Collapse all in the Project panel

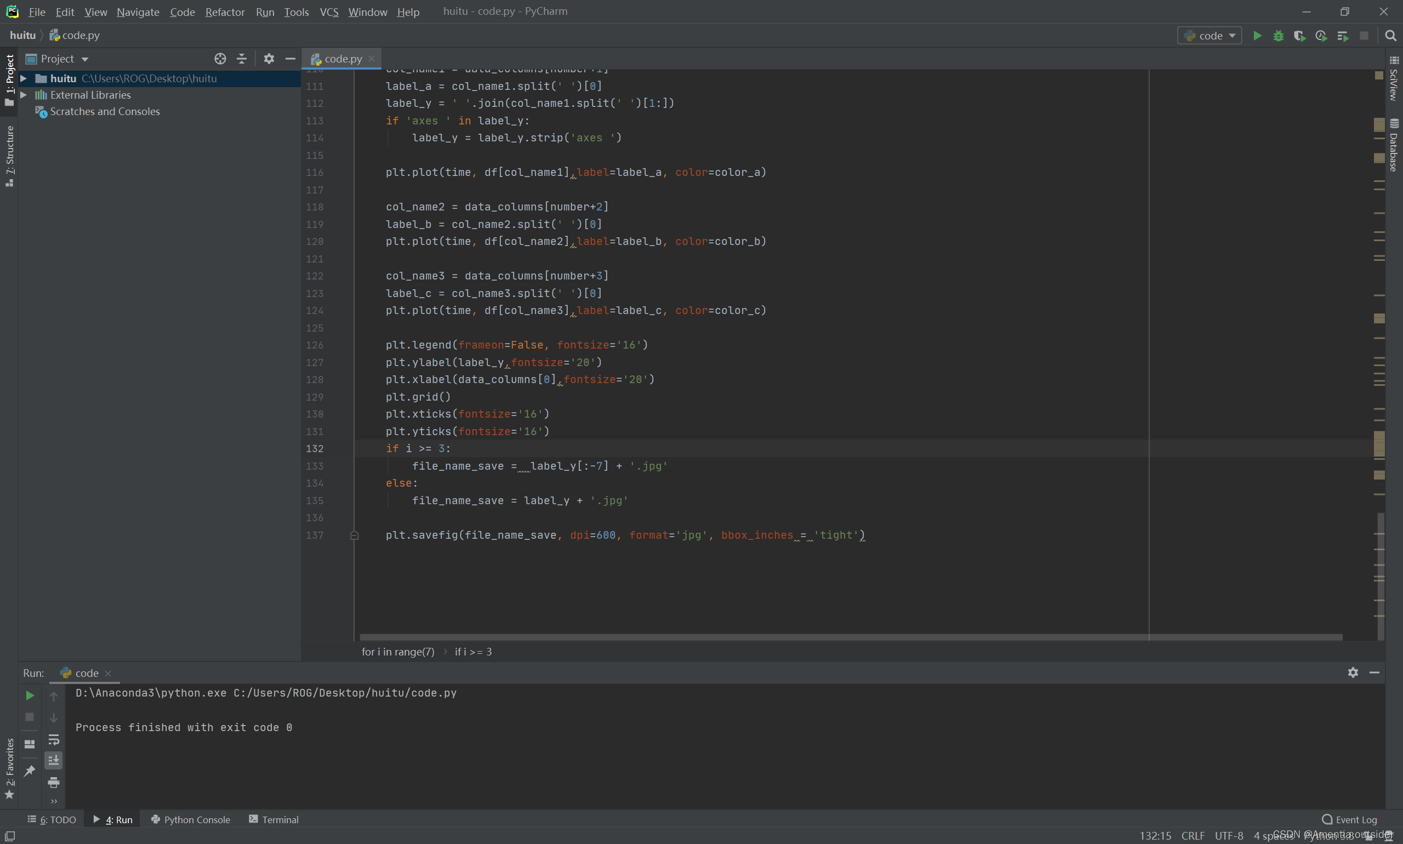[242, 59]
